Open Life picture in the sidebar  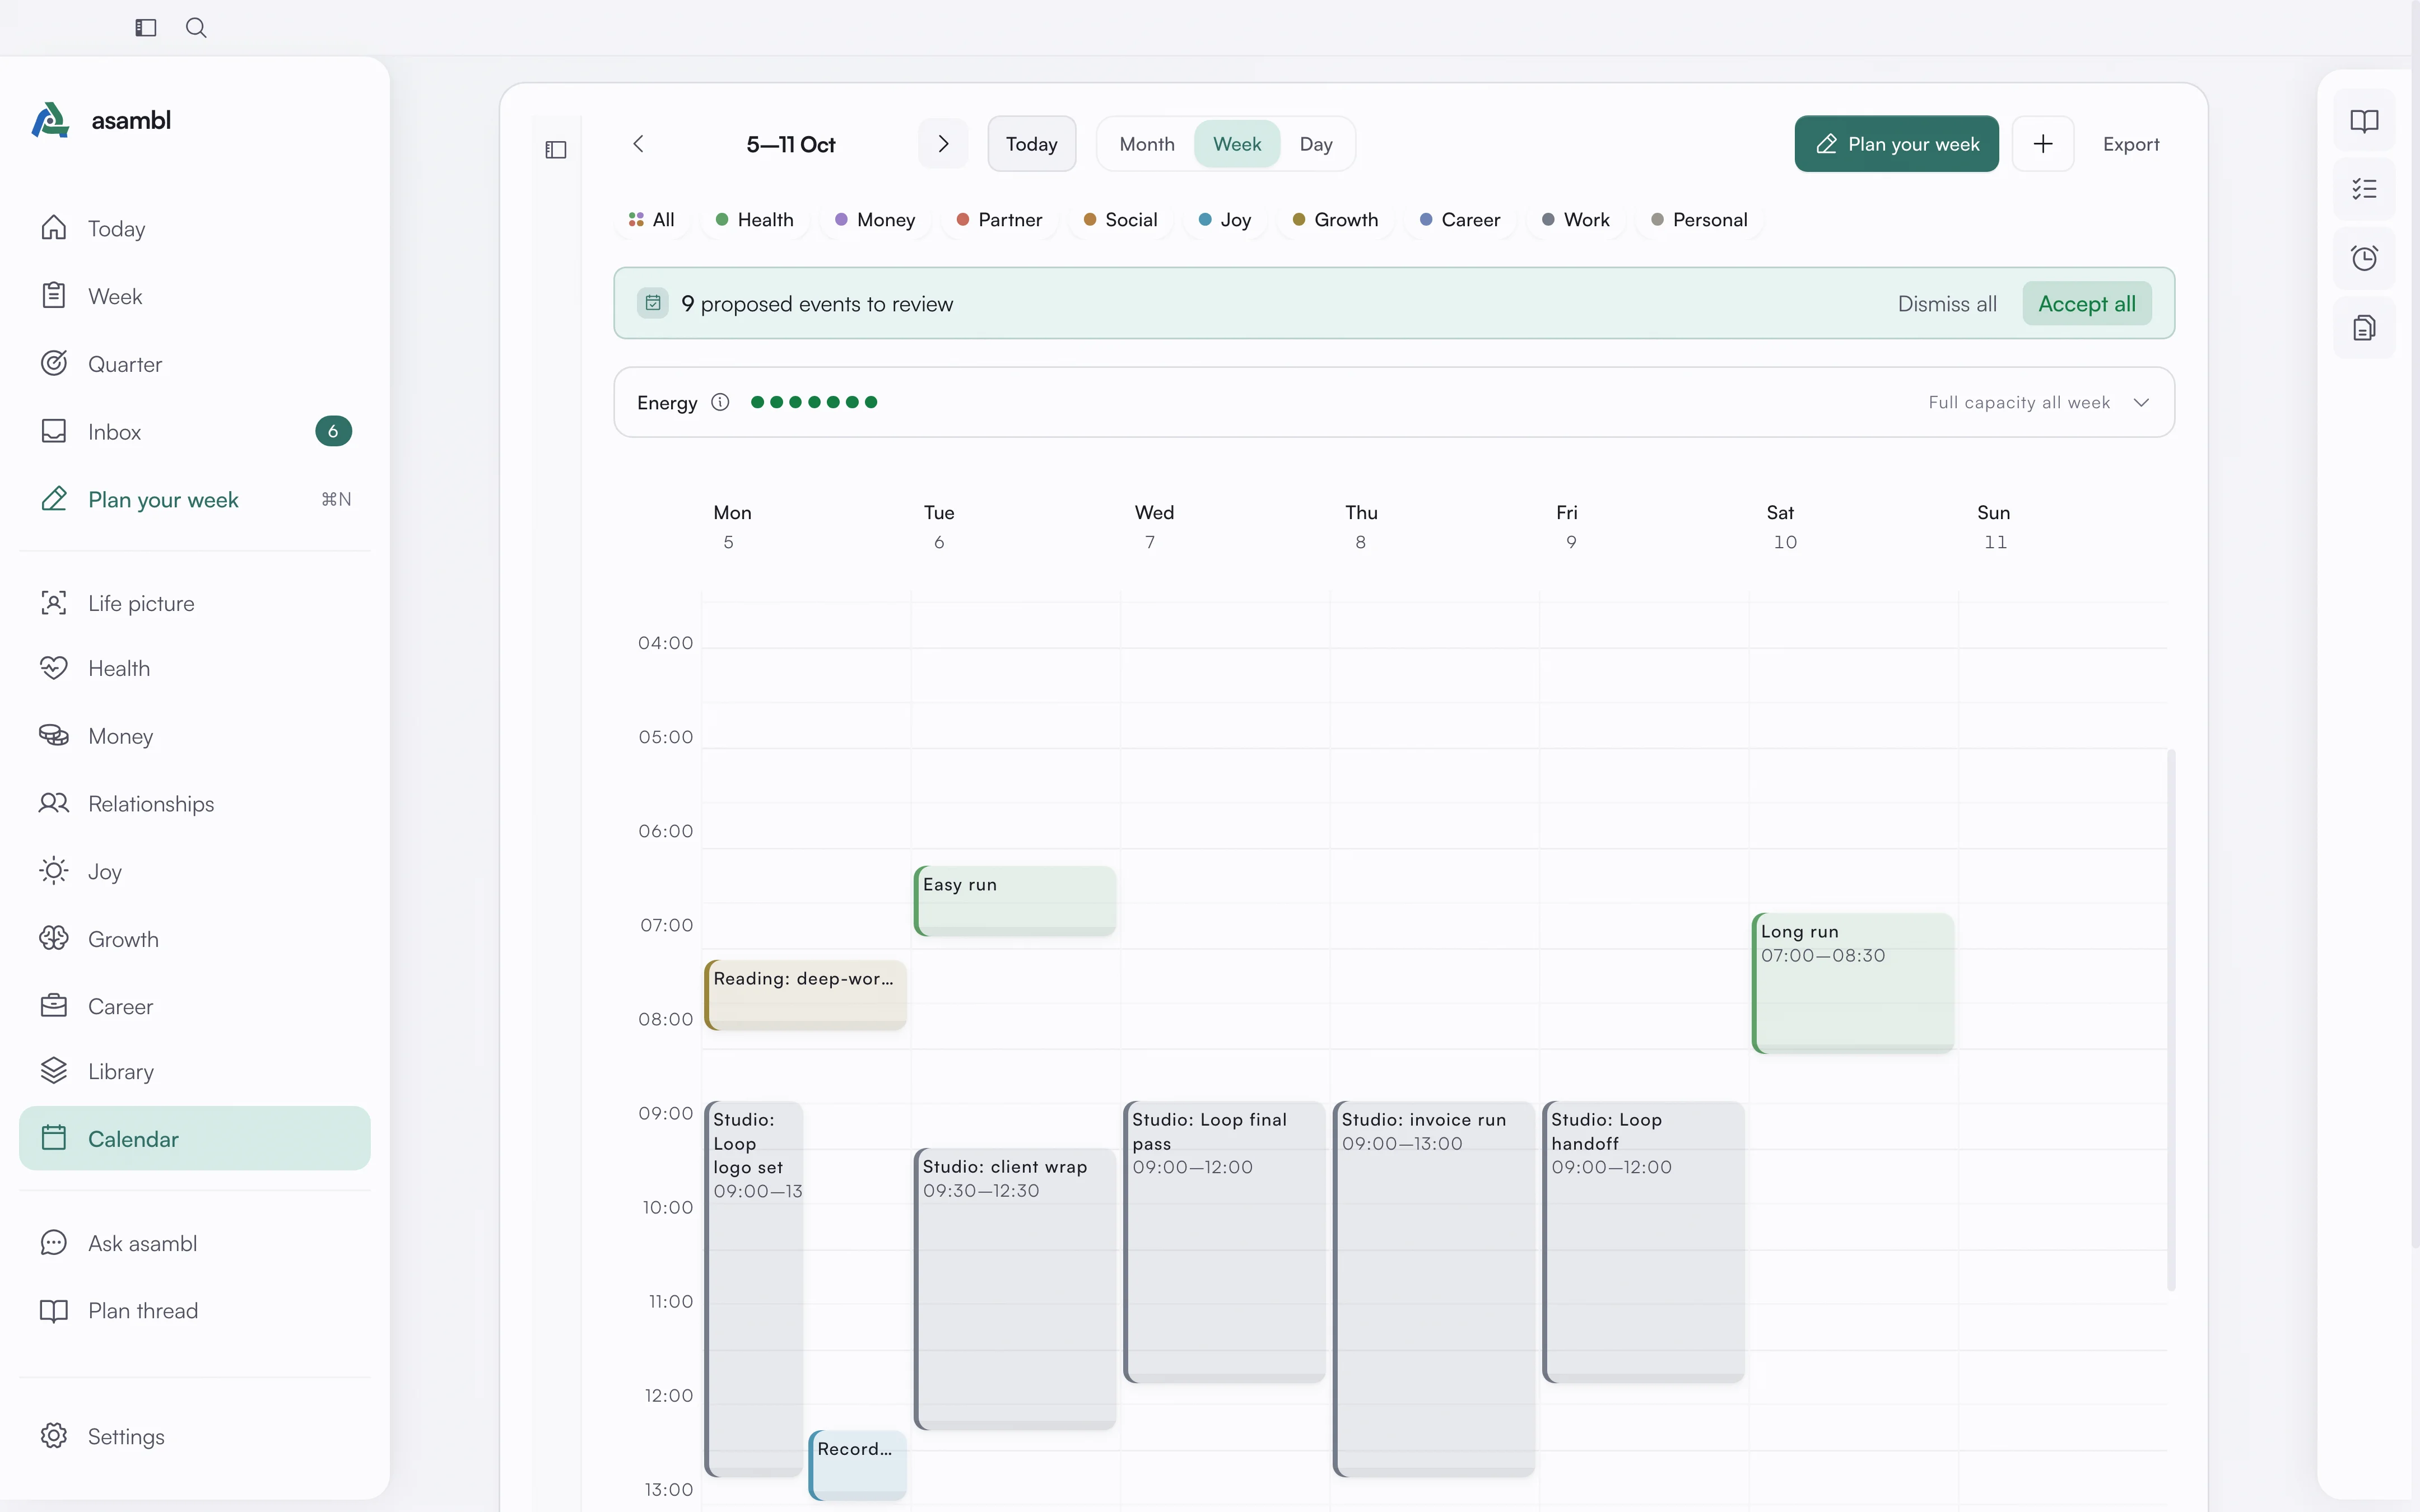pyautogui.click(x=195, y=603)
